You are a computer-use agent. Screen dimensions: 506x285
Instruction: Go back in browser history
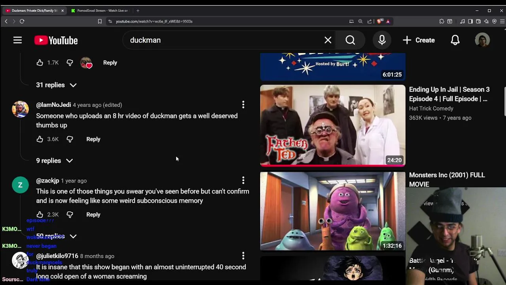coord(6,21)
